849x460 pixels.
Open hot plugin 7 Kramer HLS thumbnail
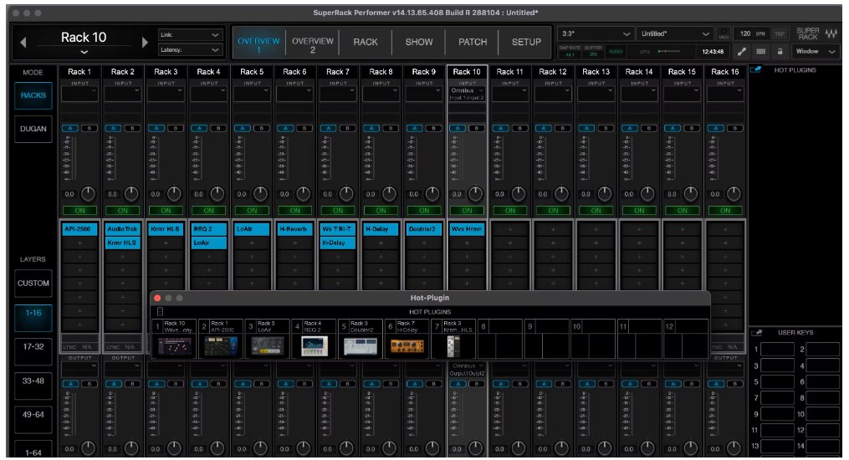click(x=453, y=346)
